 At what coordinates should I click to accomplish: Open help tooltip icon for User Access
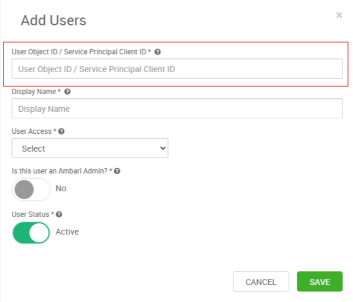61,131
